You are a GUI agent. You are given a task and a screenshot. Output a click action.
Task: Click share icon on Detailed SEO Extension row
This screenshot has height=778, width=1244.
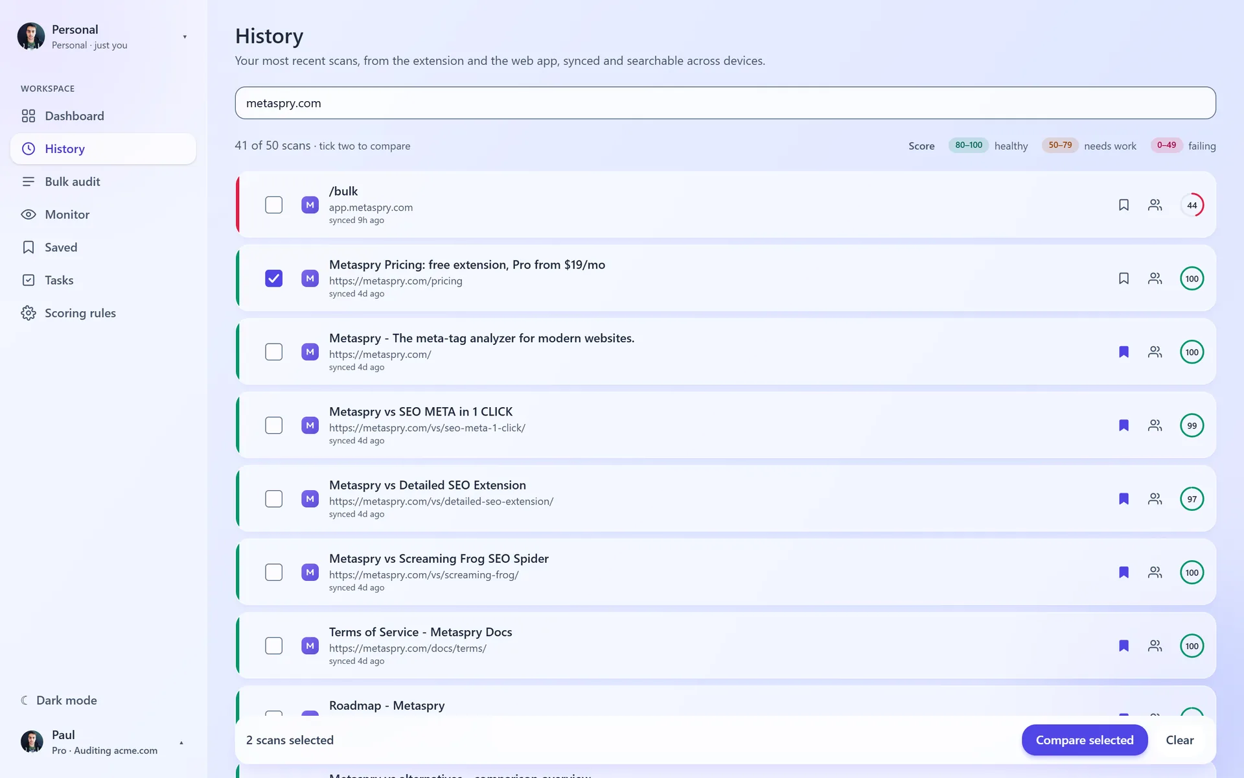point(1155,499)
